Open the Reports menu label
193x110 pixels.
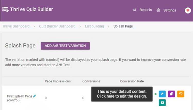click(145, 10)
